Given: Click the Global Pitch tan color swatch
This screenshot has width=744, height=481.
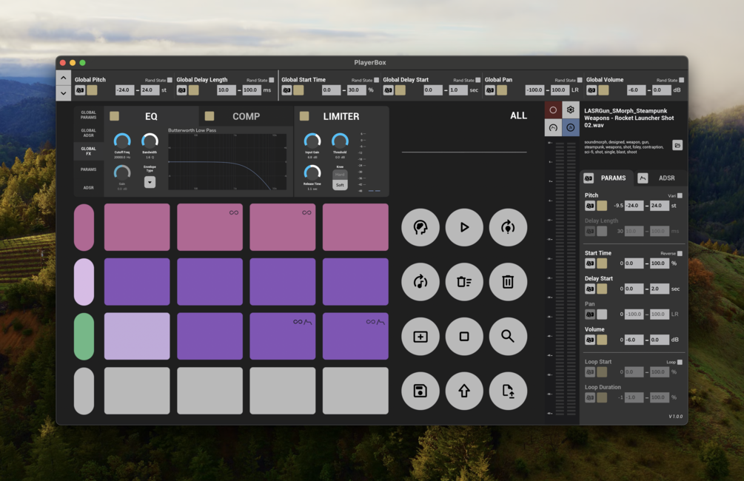Looking at the screenshot, I should point(93,90).
